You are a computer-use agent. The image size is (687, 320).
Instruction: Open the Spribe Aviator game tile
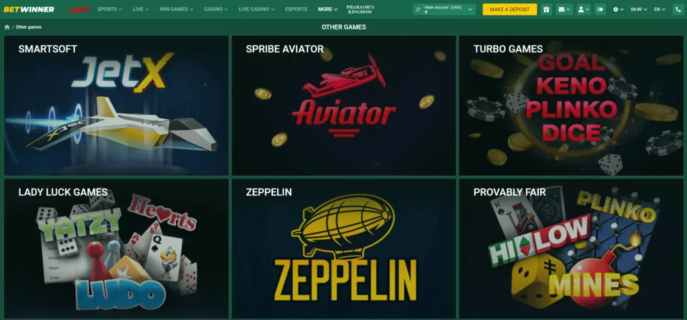(343, 105)
